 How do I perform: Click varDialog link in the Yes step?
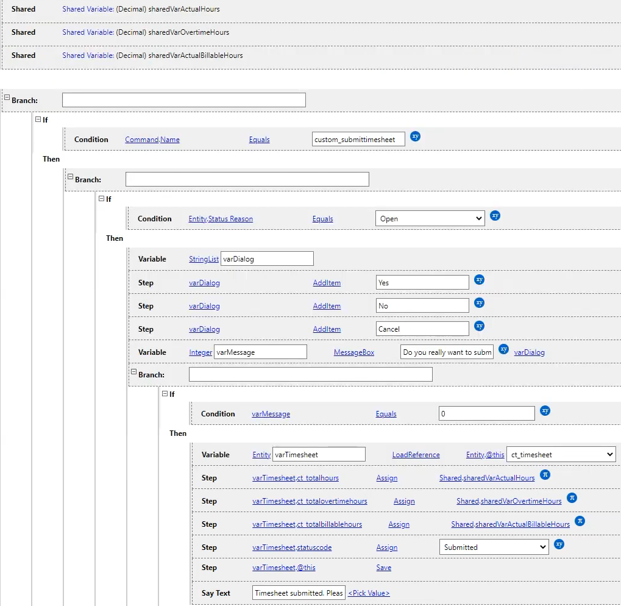pyautogui.click(x=204, y=283)
